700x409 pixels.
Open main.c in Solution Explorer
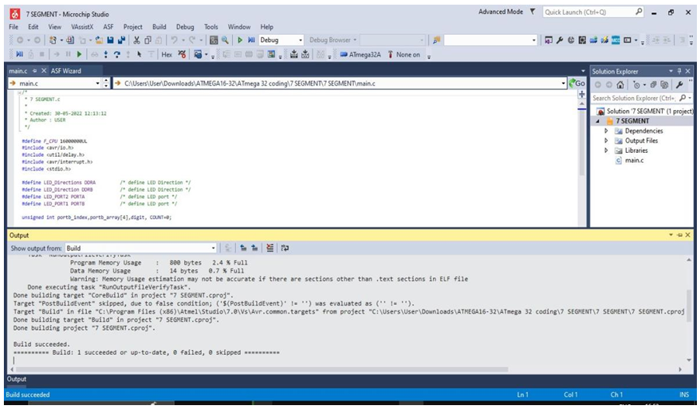click(633, 161)
